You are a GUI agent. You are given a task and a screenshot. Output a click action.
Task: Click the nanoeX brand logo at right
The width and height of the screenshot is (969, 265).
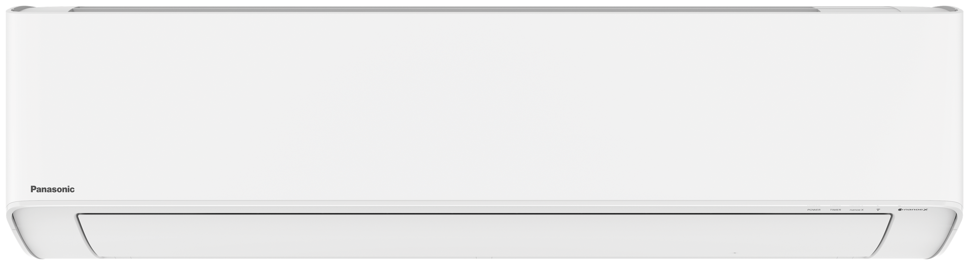point(913,210)
